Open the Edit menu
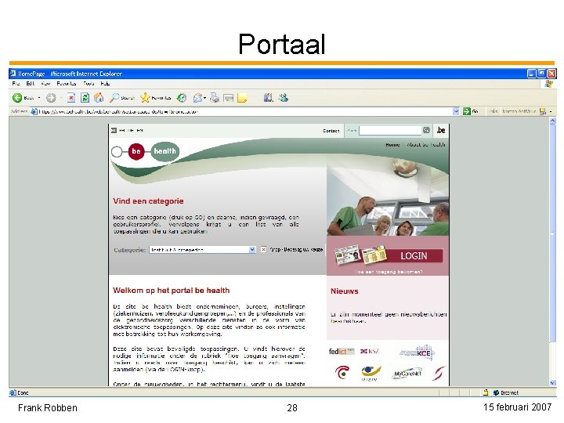 pyautogui.click(x=31, y=84)
